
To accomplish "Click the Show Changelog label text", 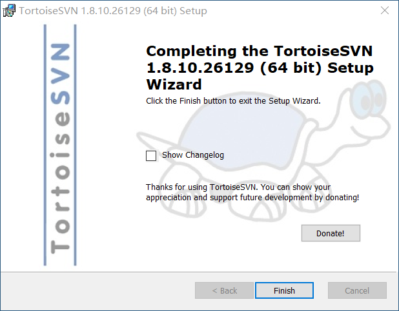I will tap(193, 155).
